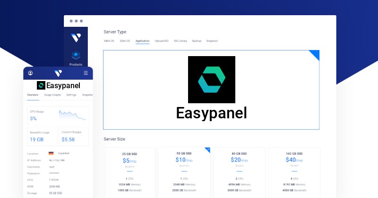This screenshot has width=378, height=198.
Task: Click 2000 GB Bandwidth in the $10 plan
Action: click(184, 190)
